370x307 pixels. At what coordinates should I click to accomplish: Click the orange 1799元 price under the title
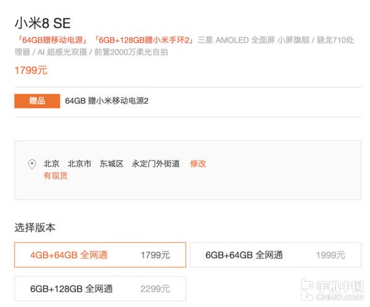point(31,70)
